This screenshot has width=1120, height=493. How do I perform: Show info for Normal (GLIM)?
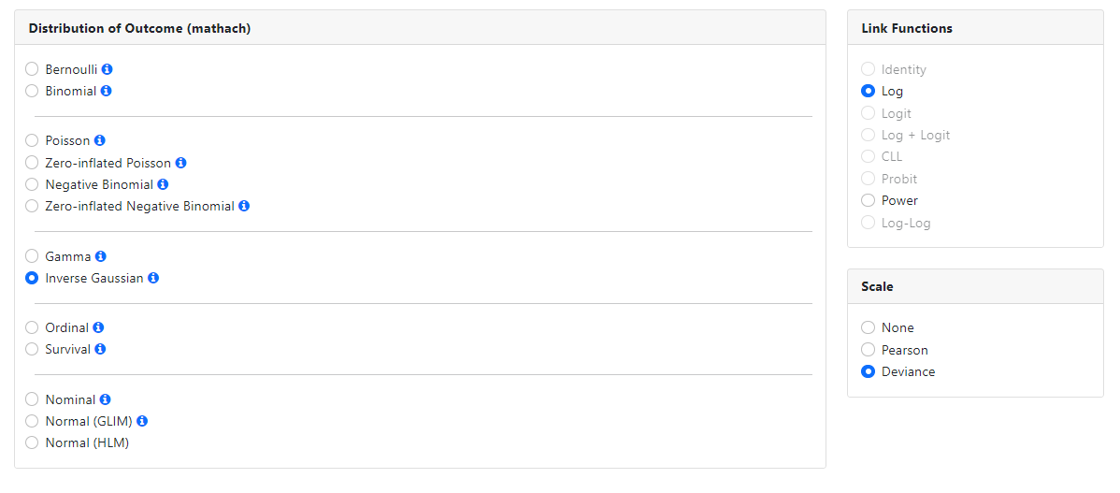[142, 421]
